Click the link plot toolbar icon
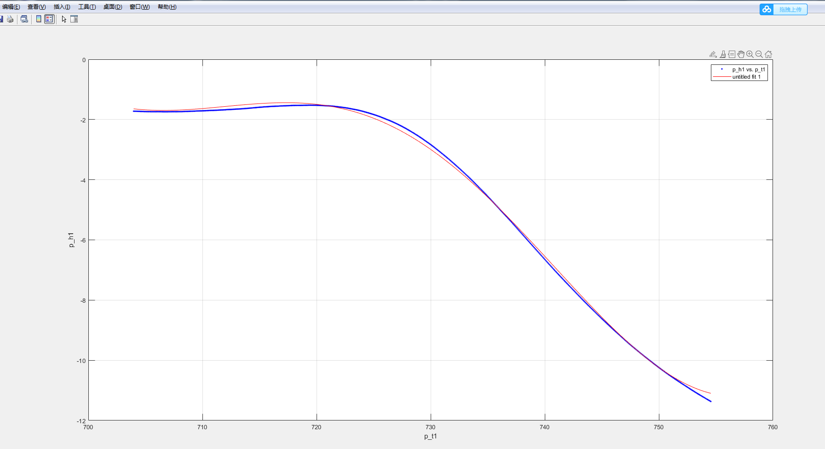Image resolution: width=825 pixels, height=449 pixels. (x=24, y=19)
